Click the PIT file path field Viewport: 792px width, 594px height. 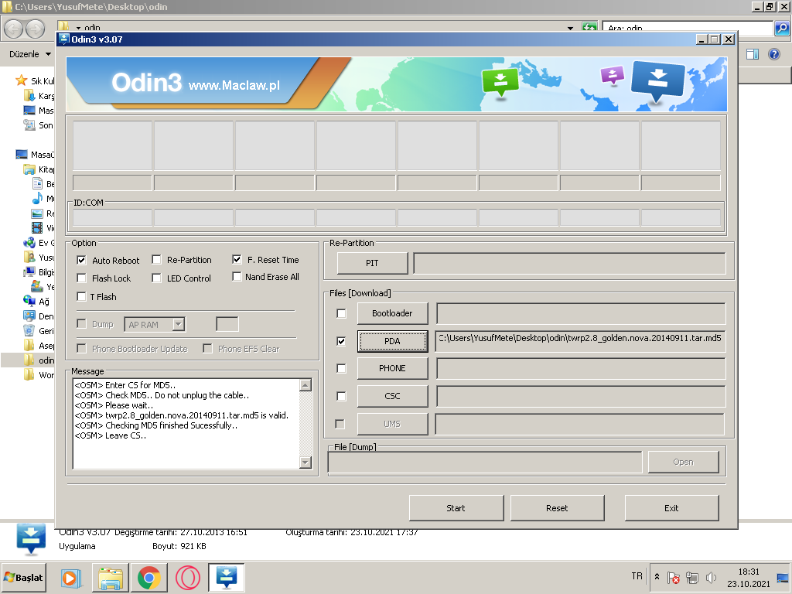point(569,263)
